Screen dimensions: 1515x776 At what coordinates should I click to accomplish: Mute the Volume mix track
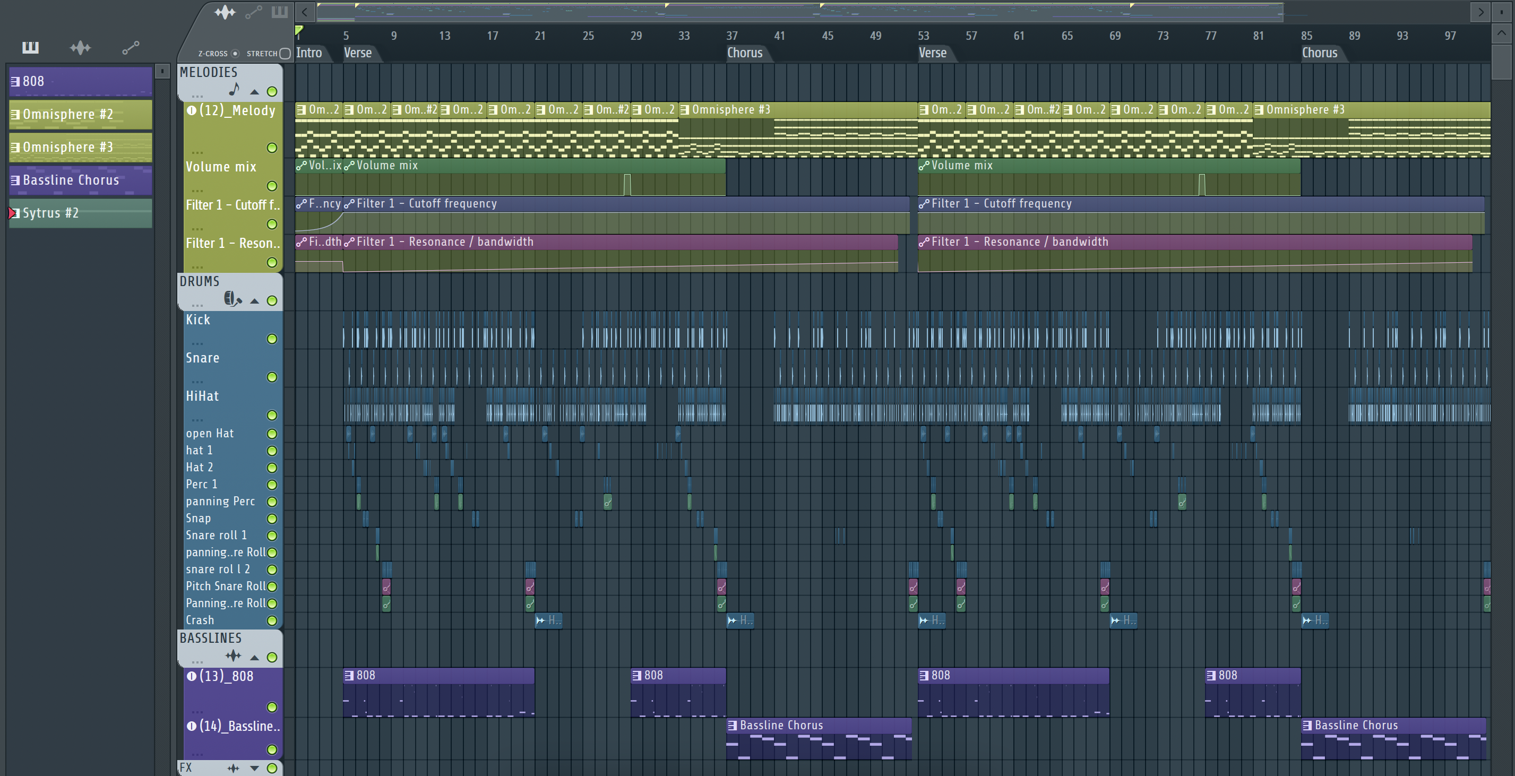pos(272,186)
